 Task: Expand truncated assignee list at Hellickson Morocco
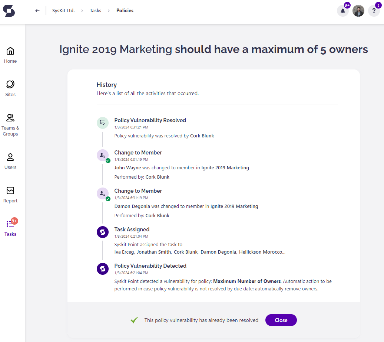[x=262, y=252]
